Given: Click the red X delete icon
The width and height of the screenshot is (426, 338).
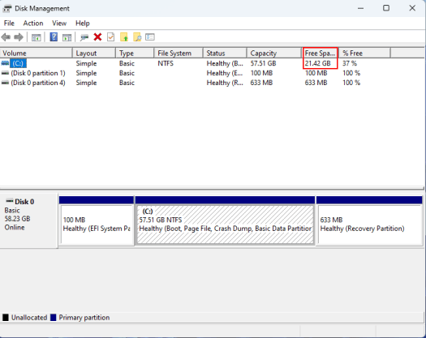Looking at the screenshot, I should point(97,37).
